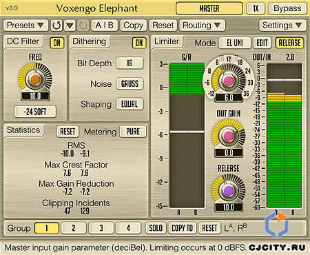Image resolution: width=310 pixels, height=255 pixels.
Task: Click the v3.0 version label
Action: point(12,8)
